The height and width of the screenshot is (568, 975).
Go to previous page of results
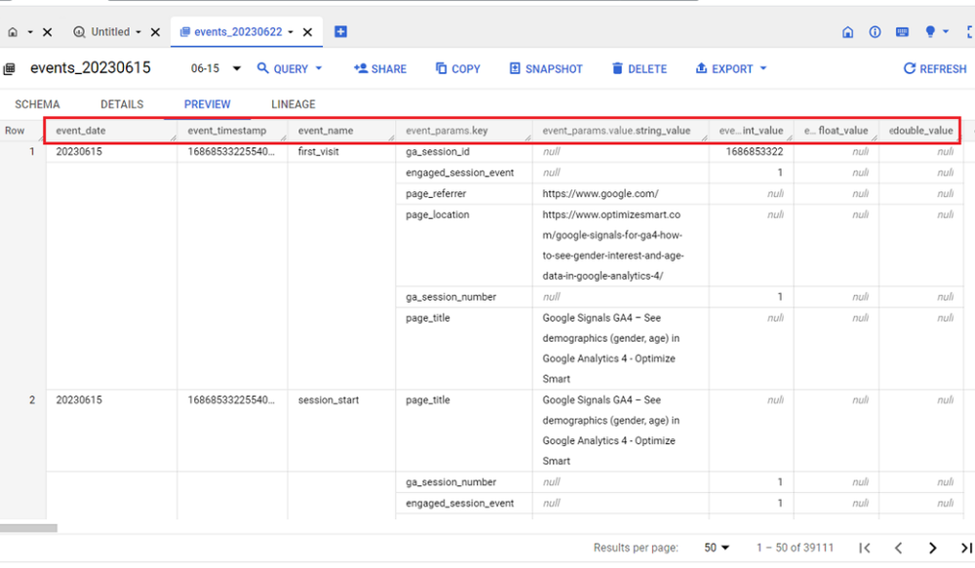[x=898, y=549]
